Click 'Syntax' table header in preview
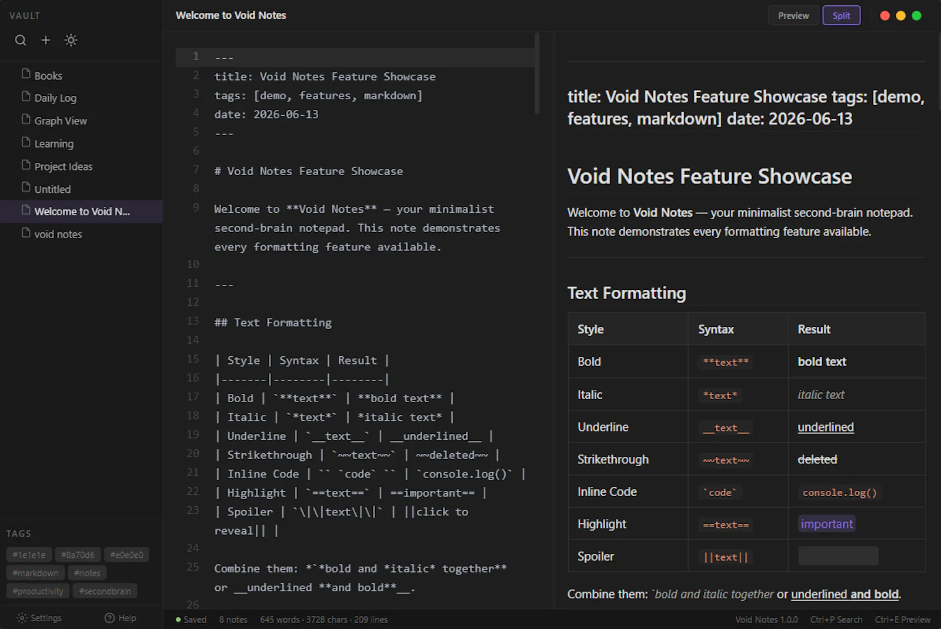The width and height of the screenshot is (941, 629). [716, 329]
